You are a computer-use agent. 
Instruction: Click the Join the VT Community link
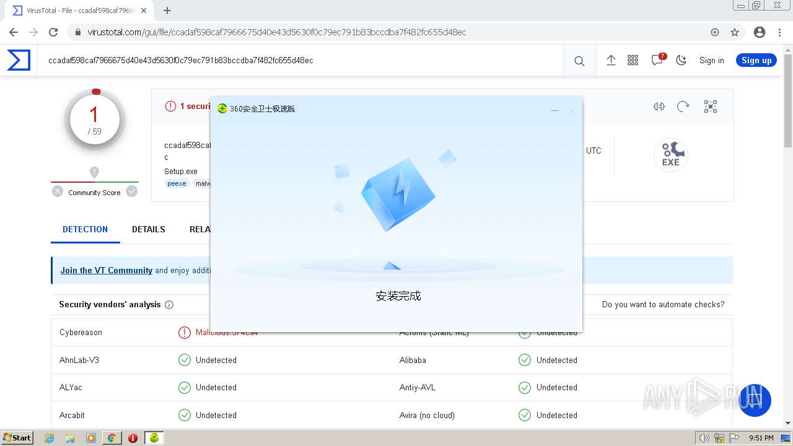(x=106, y=270)
